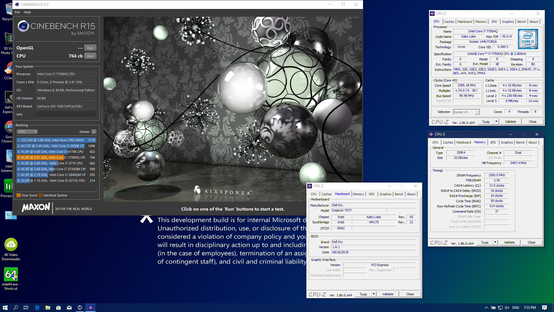Run the CPU benchmark
This screenshot has width=554, height=312.
(90, 56)
